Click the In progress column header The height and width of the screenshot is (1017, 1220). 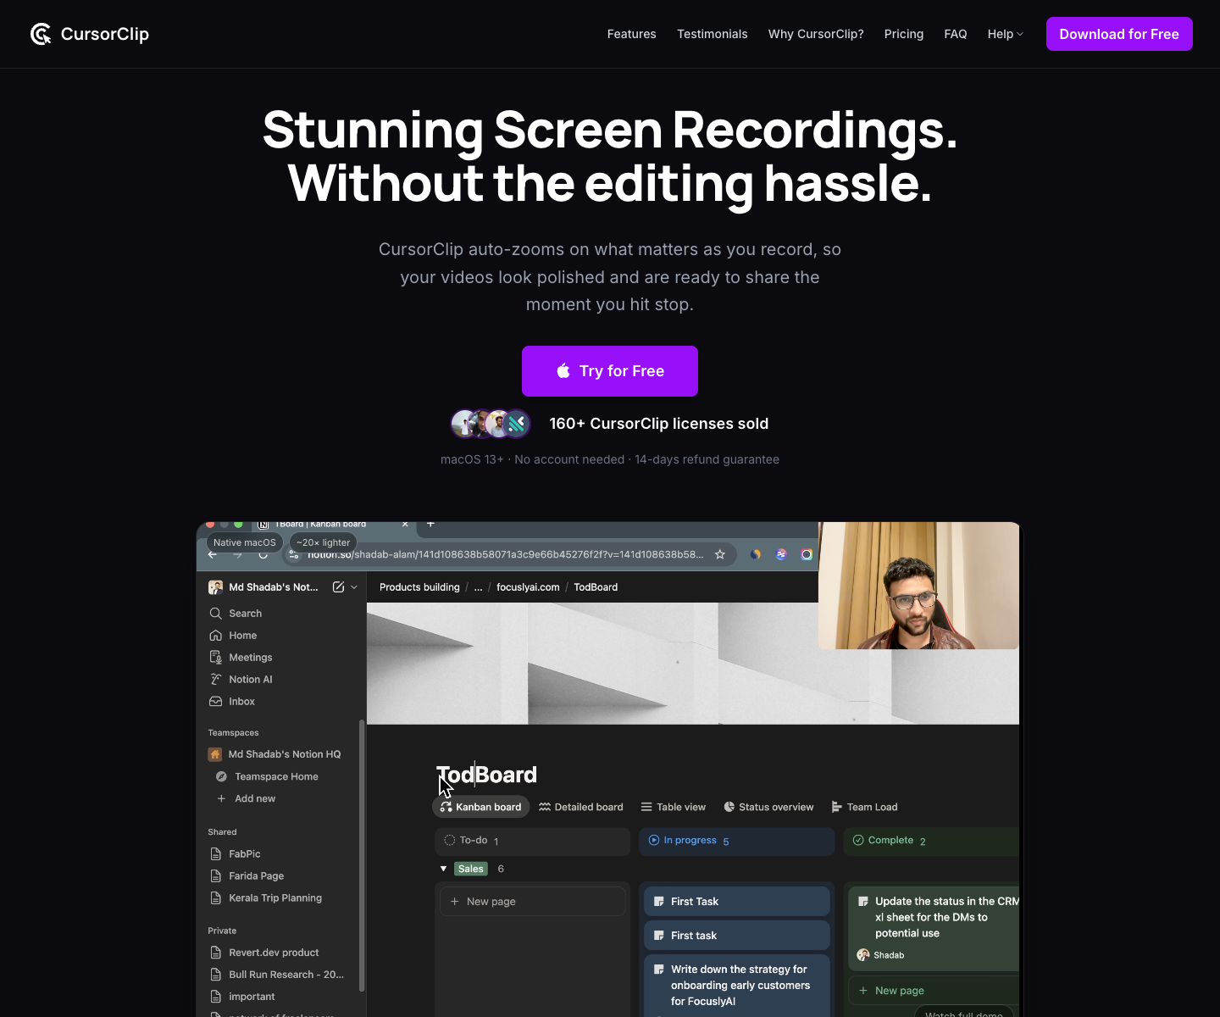(x=736, y=841)
